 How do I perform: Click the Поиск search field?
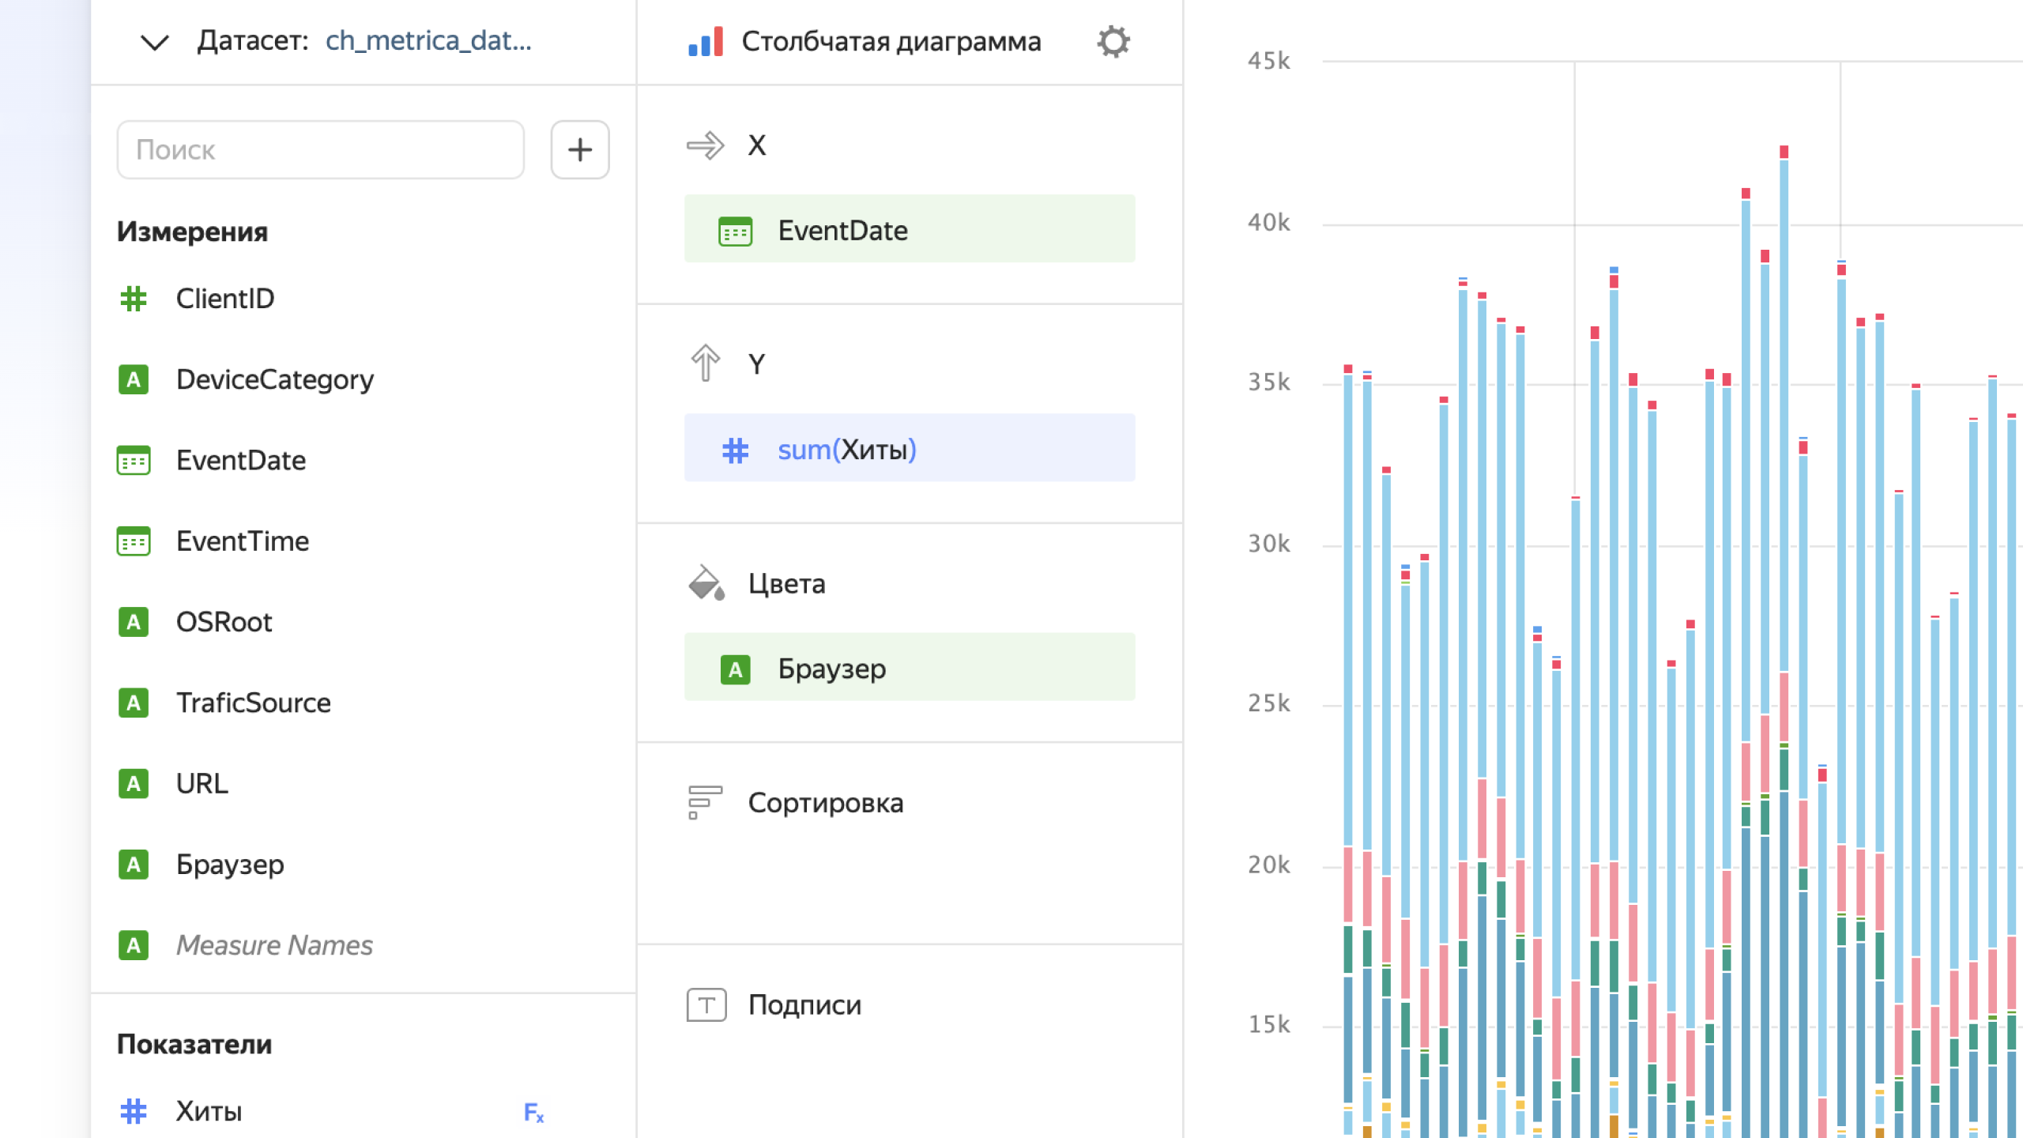click(321, 149)
